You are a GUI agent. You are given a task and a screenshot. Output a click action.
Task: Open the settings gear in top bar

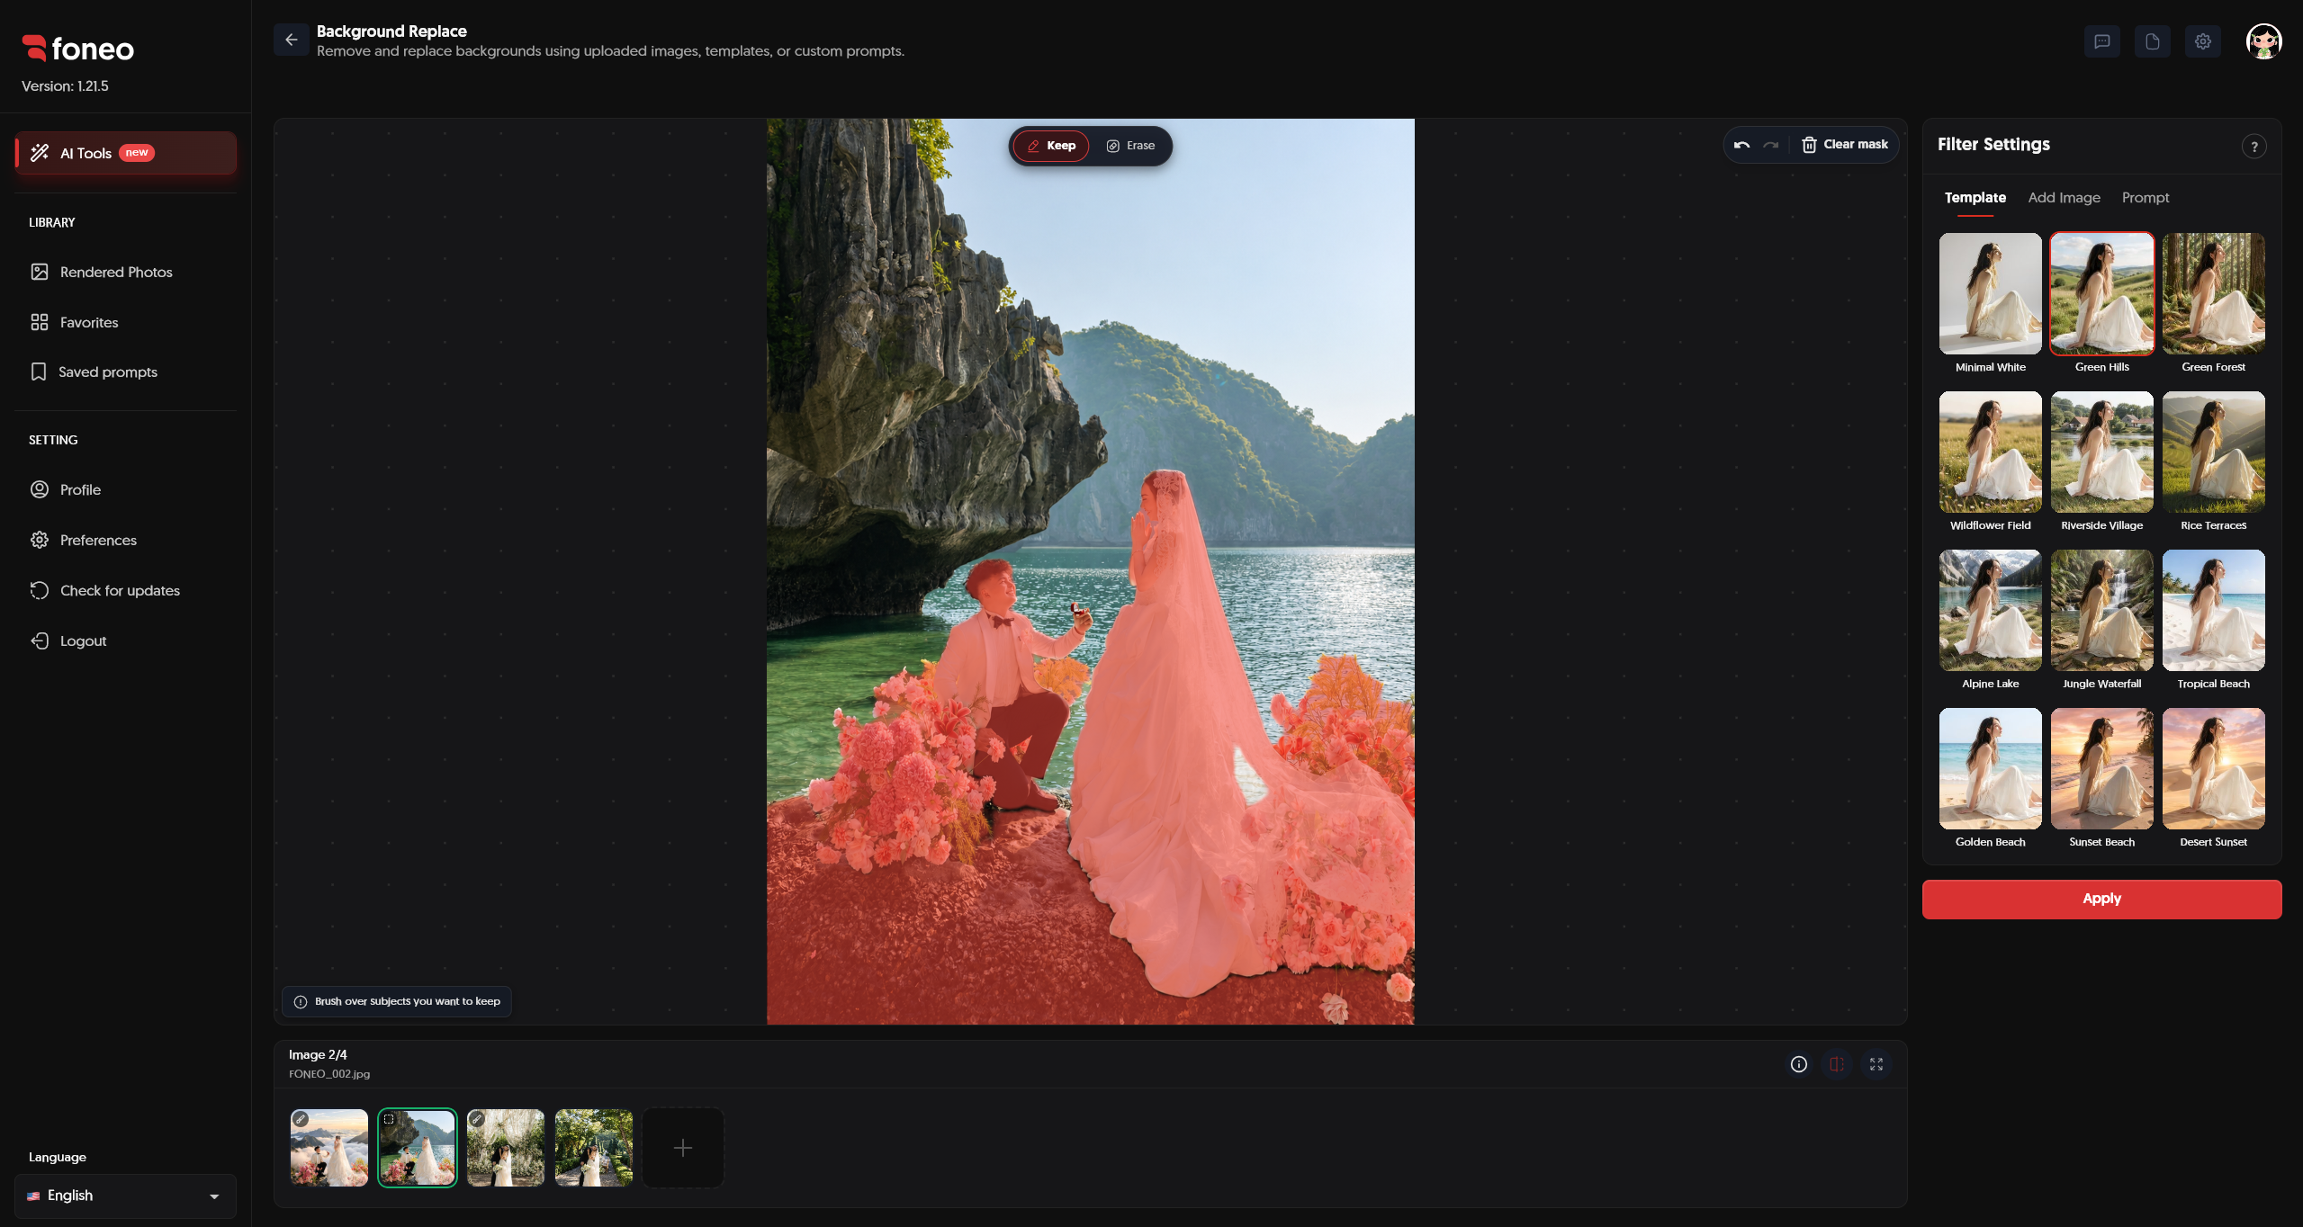[x=2203, y=41]
